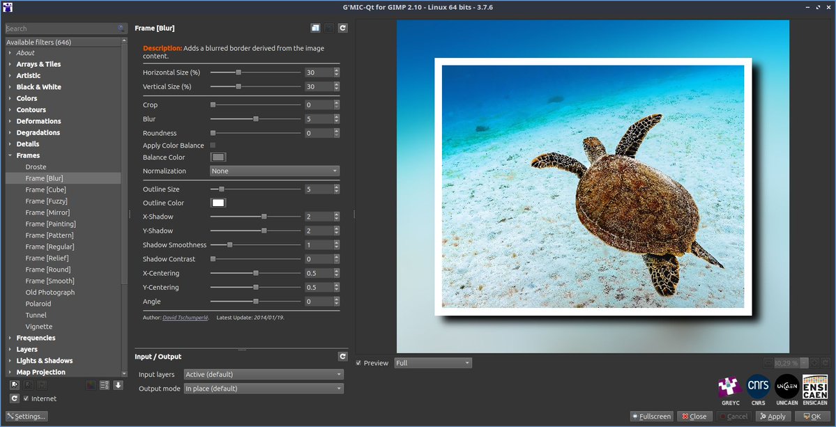Viewport: 836px width, 427px height.
Task: Toggle the Preview checkbox
Action: pos(359,363)
